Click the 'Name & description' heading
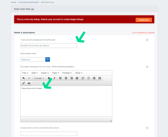The image size is (168, 137). pyautogui.click(x=24, y=33)
